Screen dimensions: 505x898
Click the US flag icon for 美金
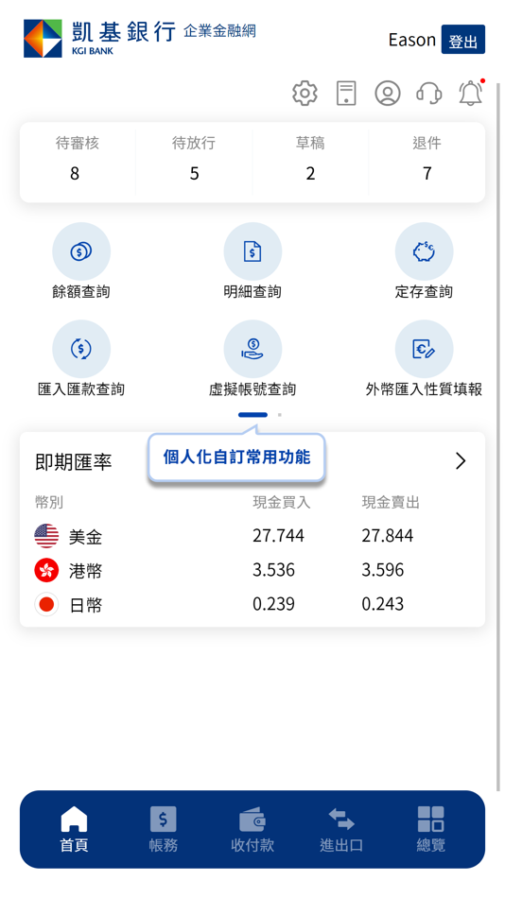pos(46,536)
